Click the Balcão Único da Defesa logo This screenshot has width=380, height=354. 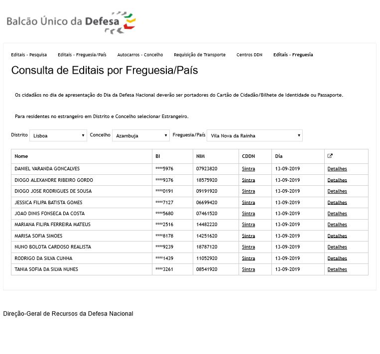point(71,22)
